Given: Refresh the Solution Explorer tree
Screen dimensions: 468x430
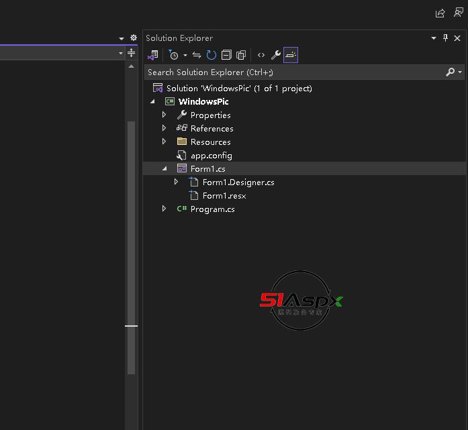Looking at the screenshot, I should click(212, 55).
